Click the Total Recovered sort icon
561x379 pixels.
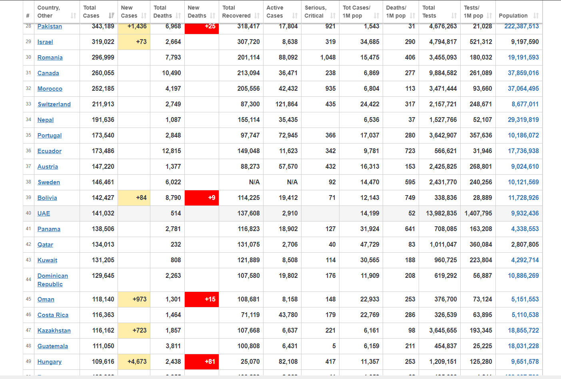click(x=257, y=16)
